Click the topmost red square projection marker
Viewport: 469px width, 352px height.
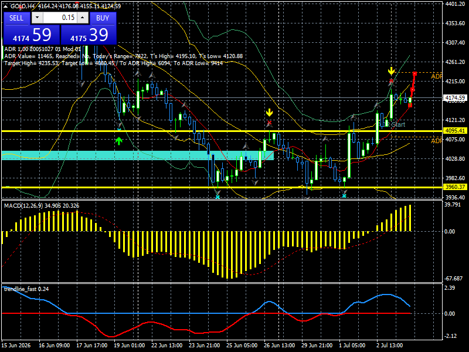414,74
